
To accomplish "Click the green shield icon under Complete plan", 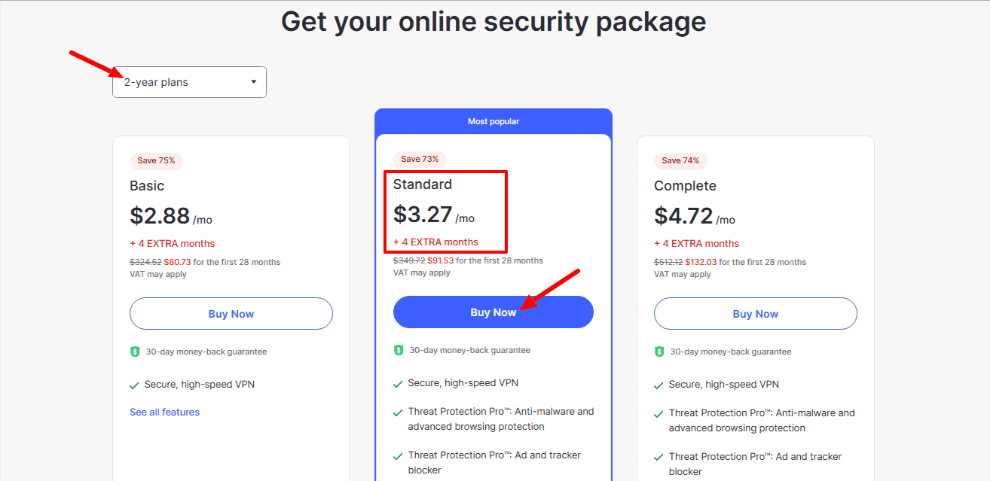I will (659, 352).
